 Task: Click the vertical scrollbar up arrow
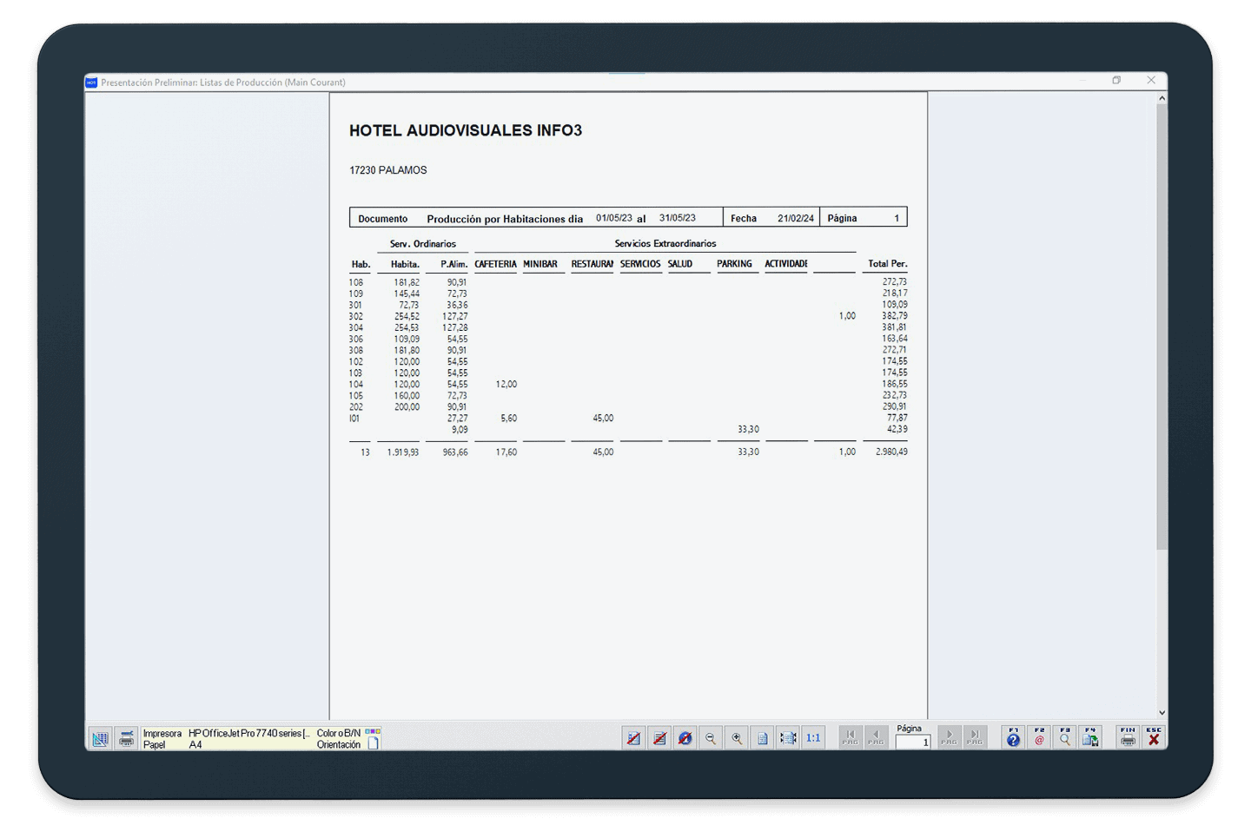1162,99
